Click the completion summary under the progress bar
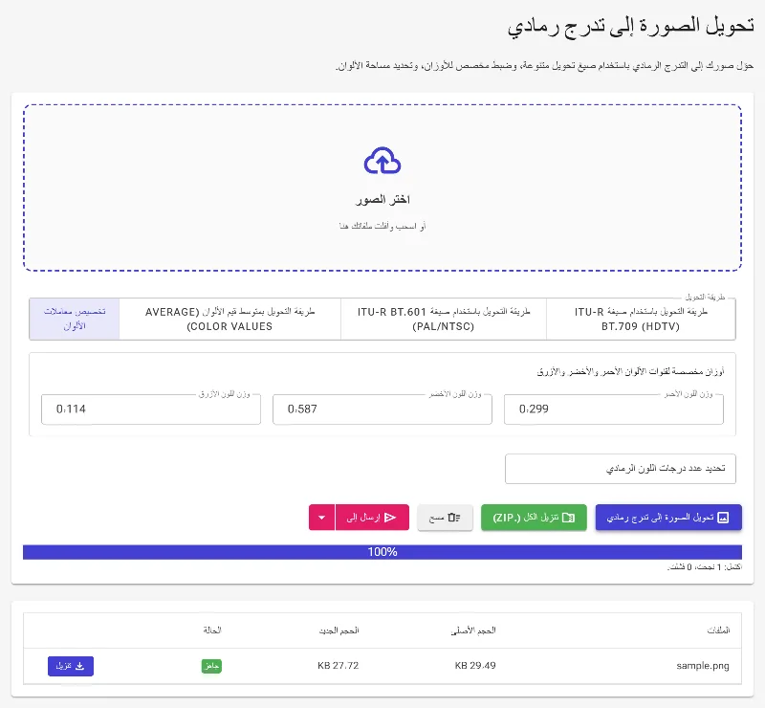 705,567
